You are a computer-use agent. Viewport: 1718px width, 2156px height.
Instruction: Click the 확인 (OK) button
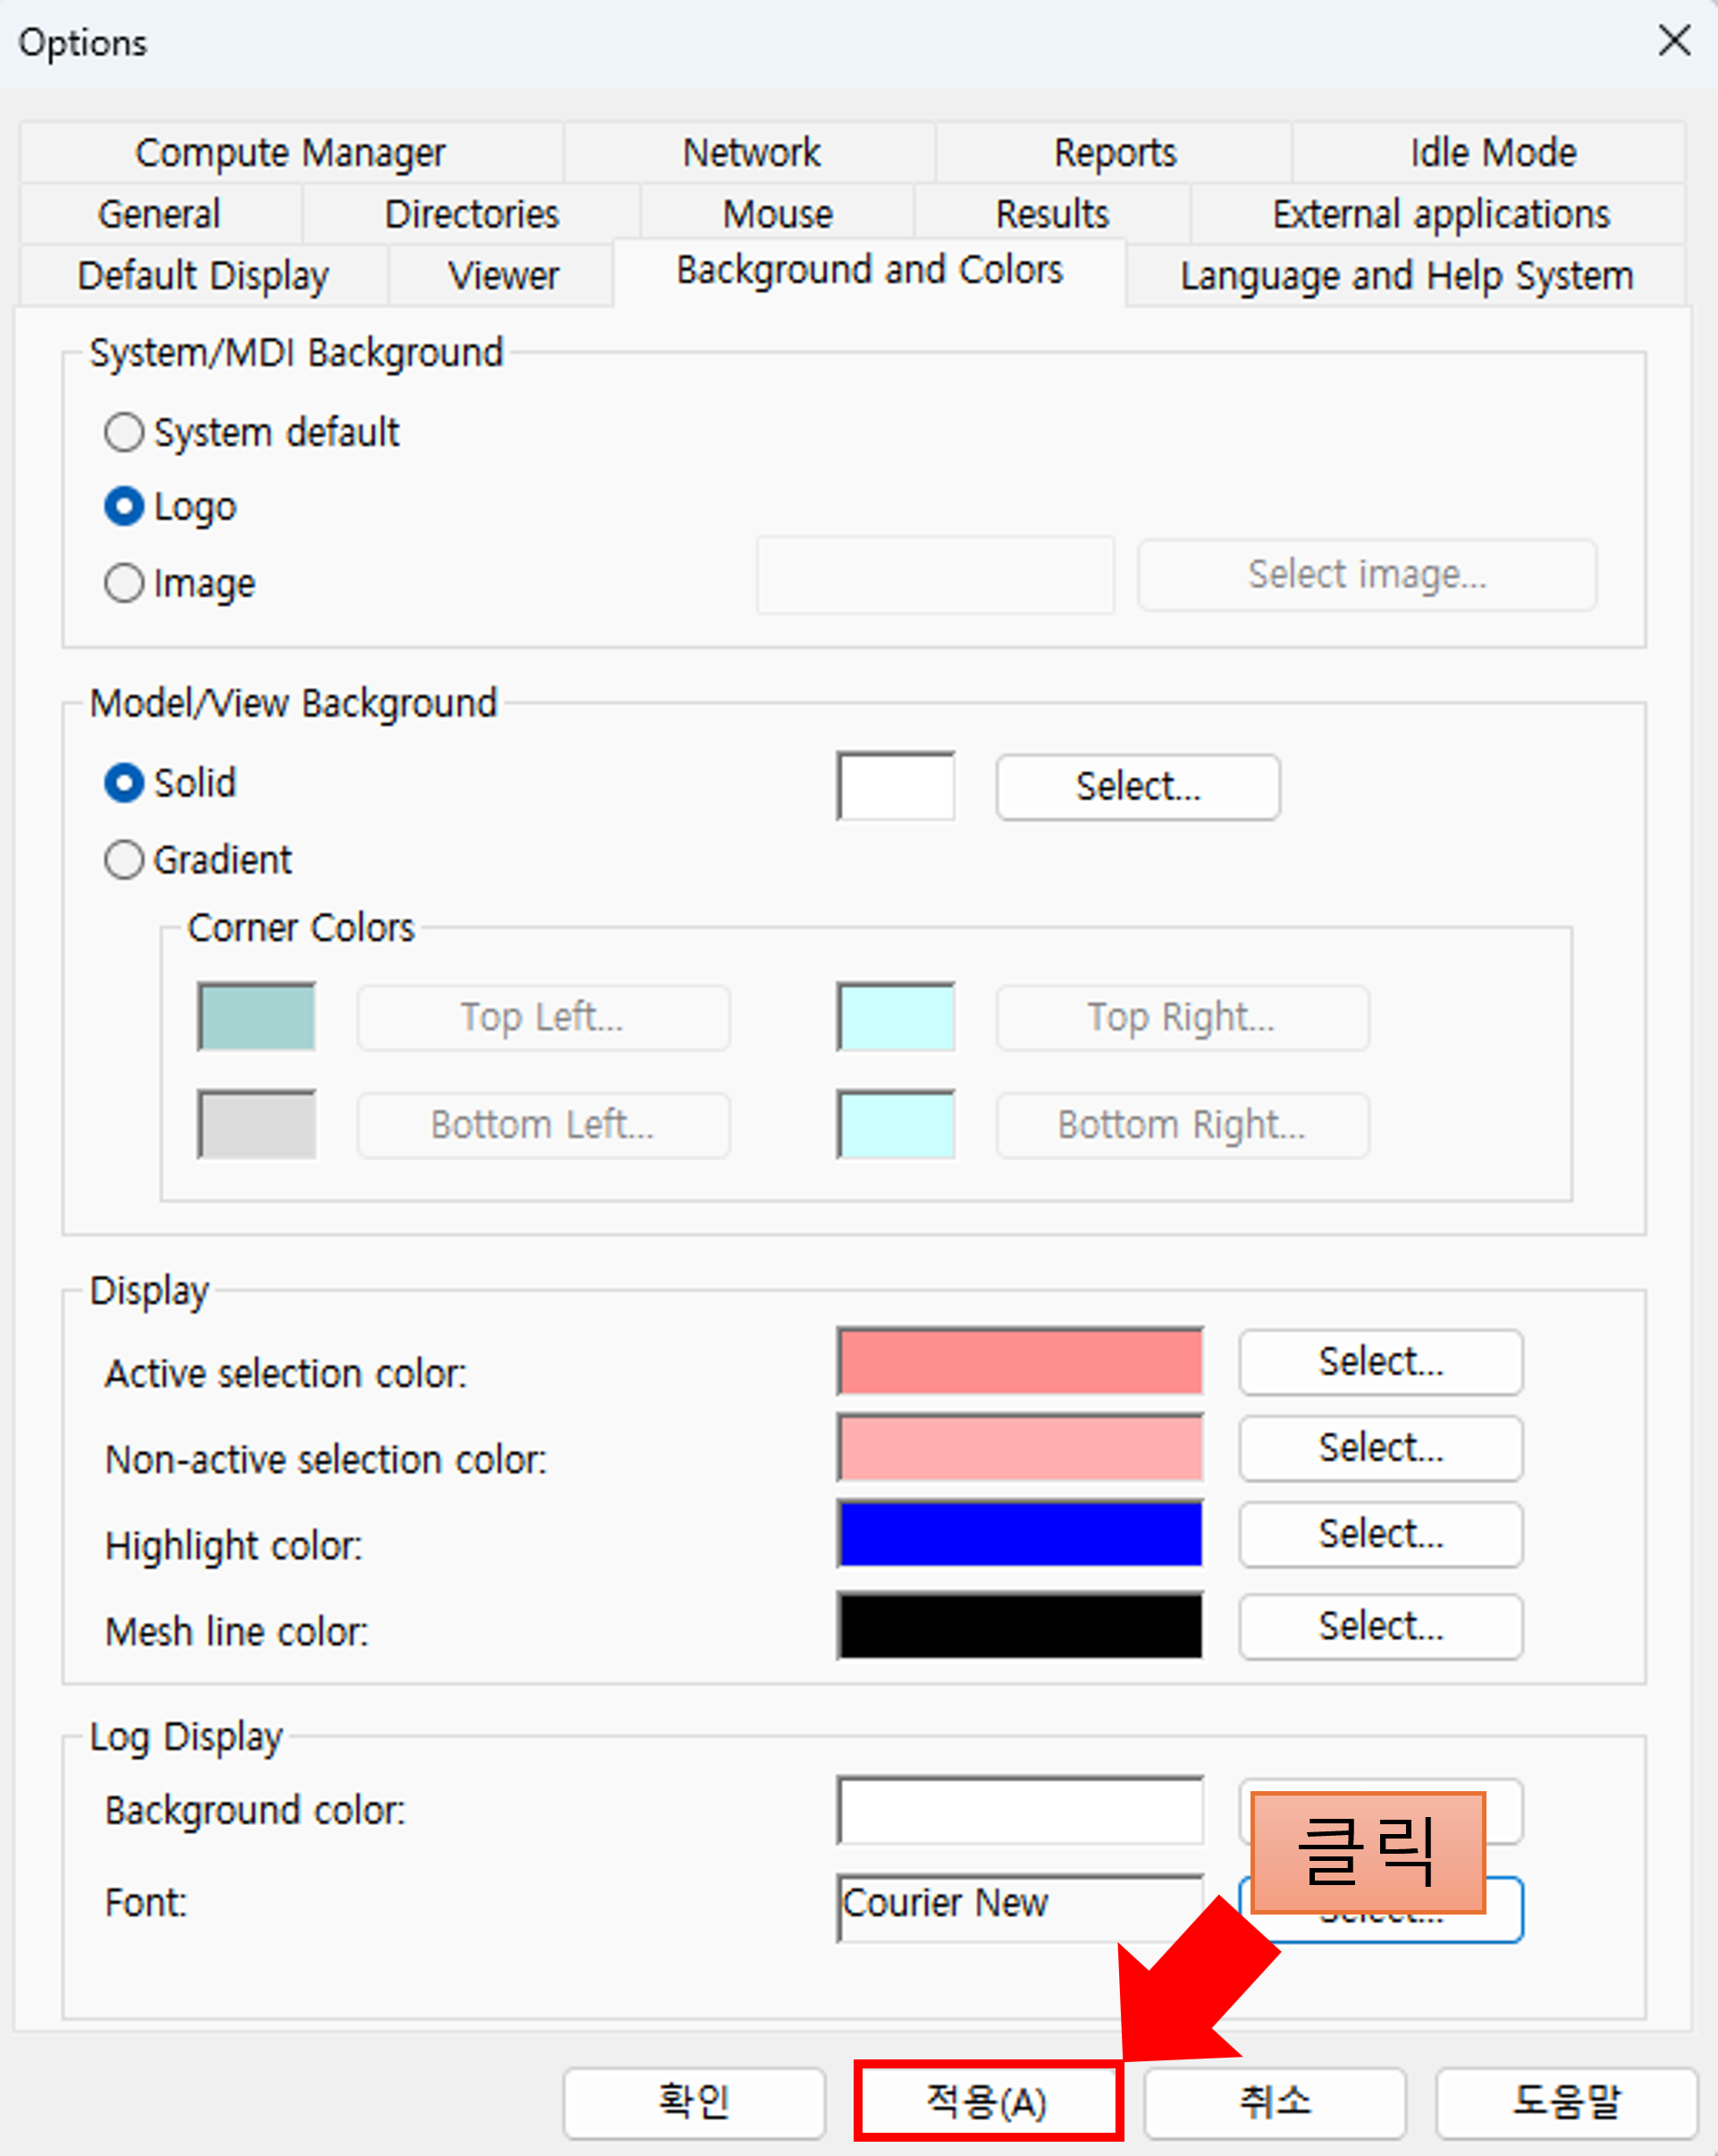[x=694, y=2102]
